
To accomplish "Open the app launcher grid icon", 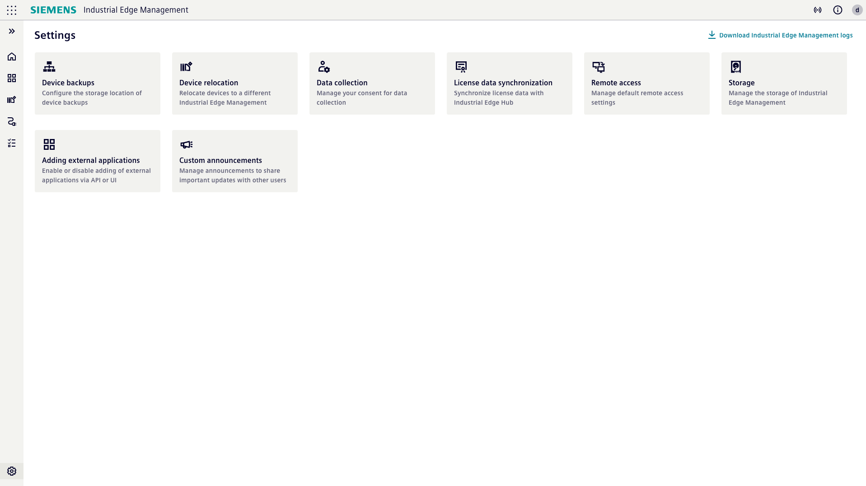I will pyautogui.click(x=12, y=10).
